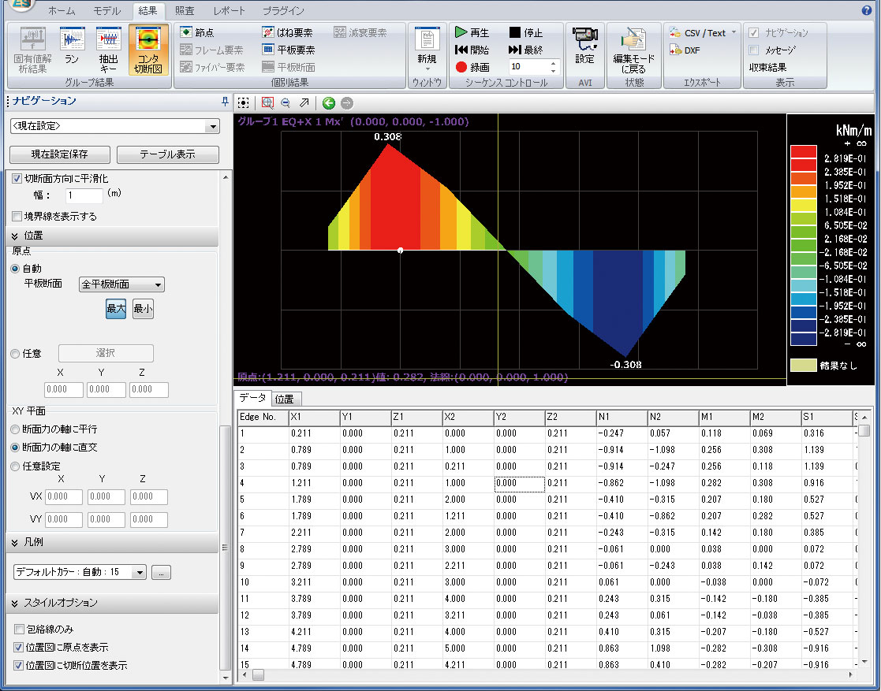Select the 断面力の軸に平行 radio button
The image size is (881, 691).
(x=16, y=429)
